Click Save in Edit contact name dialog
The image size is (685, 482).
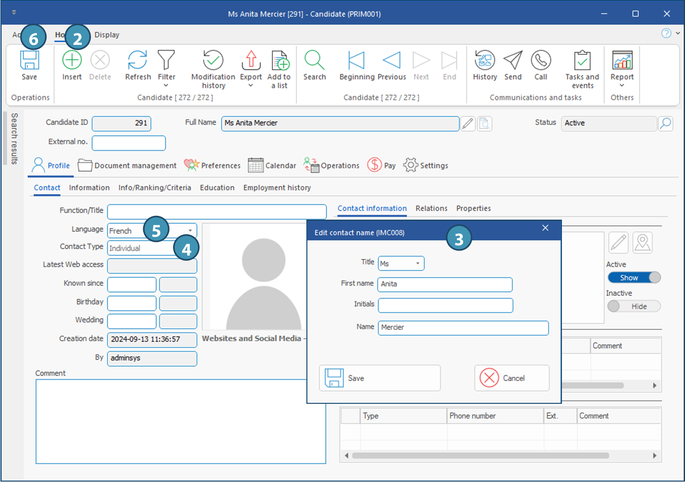379,378
